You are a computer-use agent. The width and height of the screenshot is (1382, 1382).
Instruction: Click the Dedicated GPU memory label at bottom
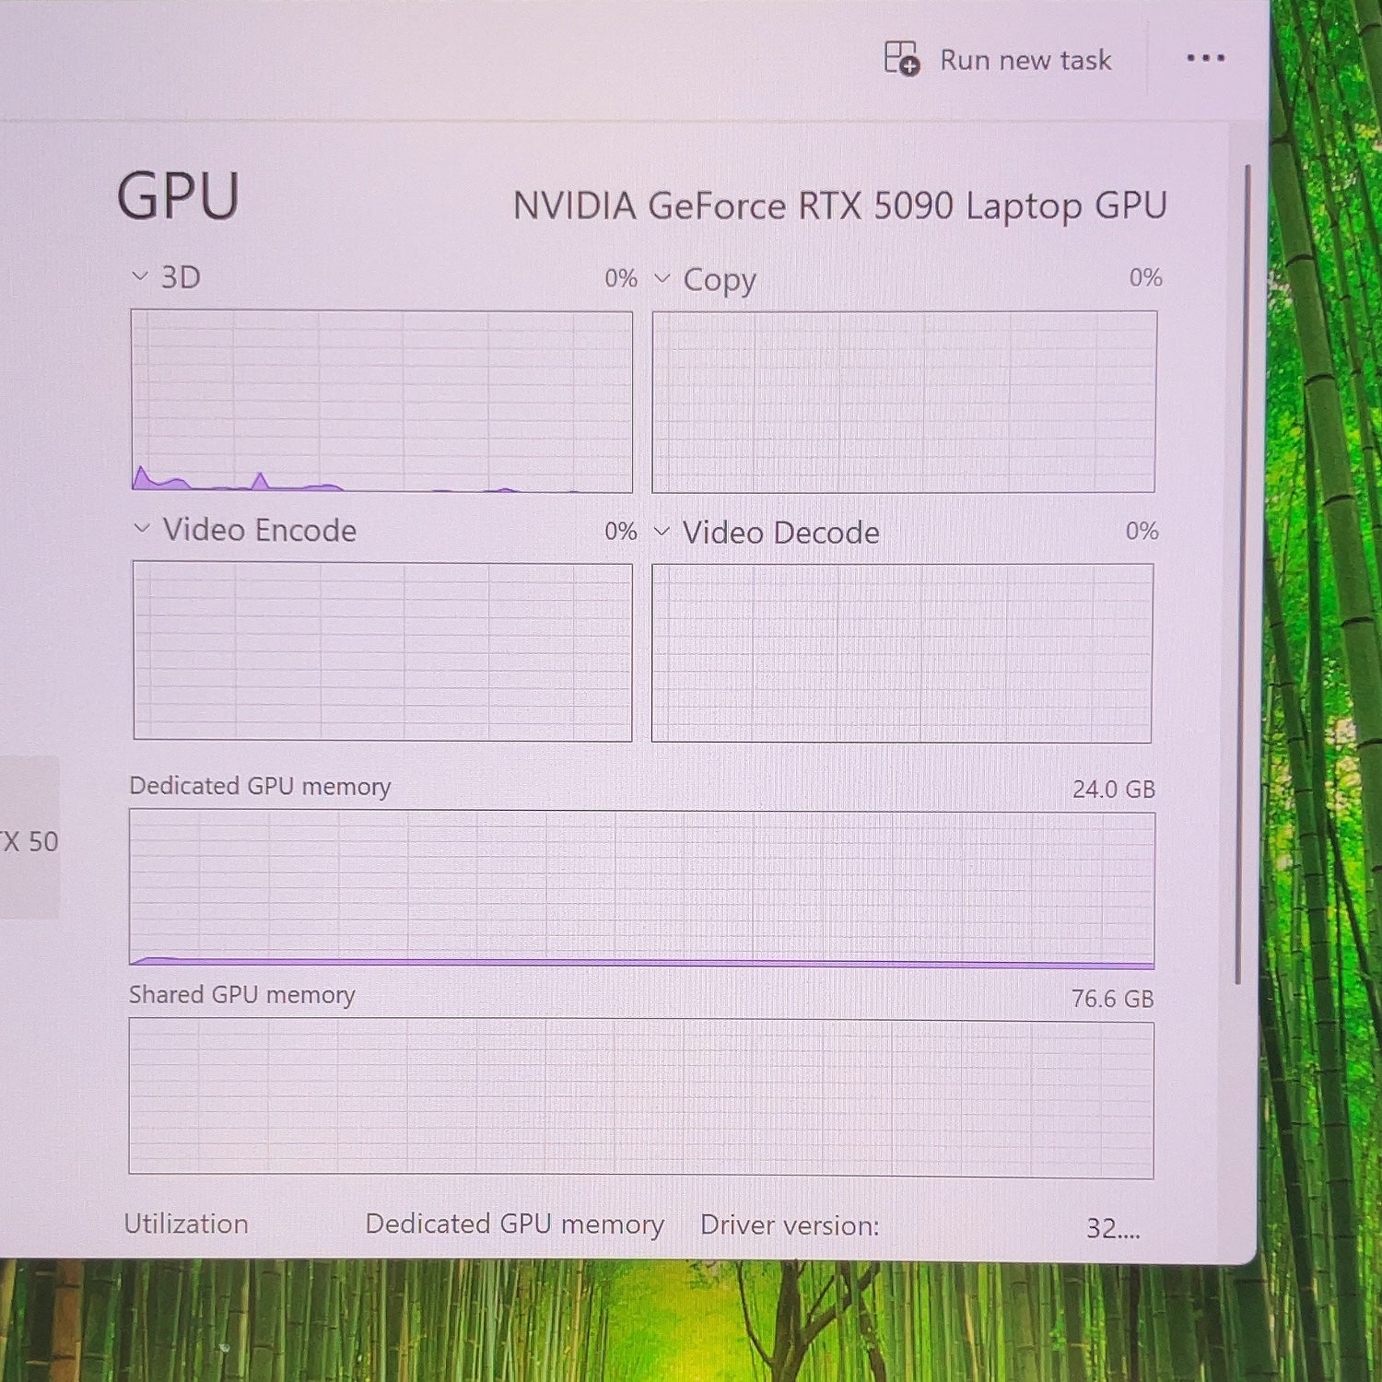514,1224
